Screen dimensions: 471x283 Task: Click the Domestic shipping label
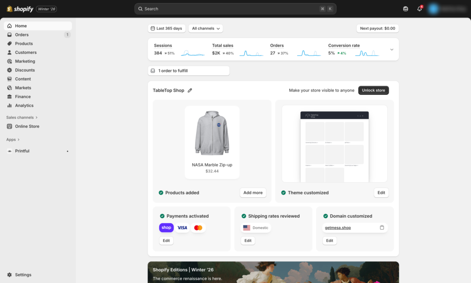pos(260,228)
